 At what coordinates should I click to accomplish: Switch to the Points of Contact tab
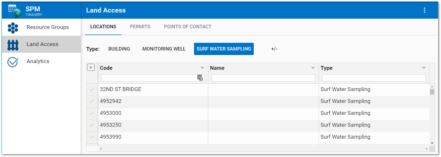pyautogui.click(x=188, y=27)
